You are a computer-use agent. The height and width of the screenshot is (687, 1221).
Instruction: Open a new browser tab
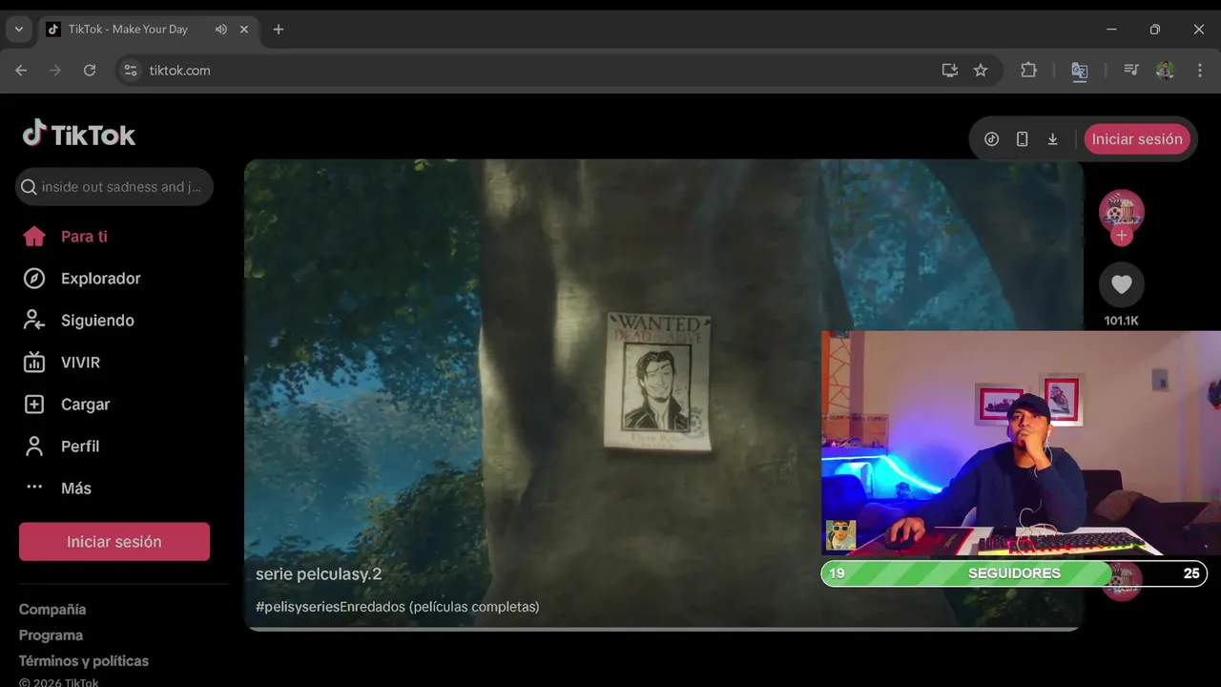click(279, 30)
